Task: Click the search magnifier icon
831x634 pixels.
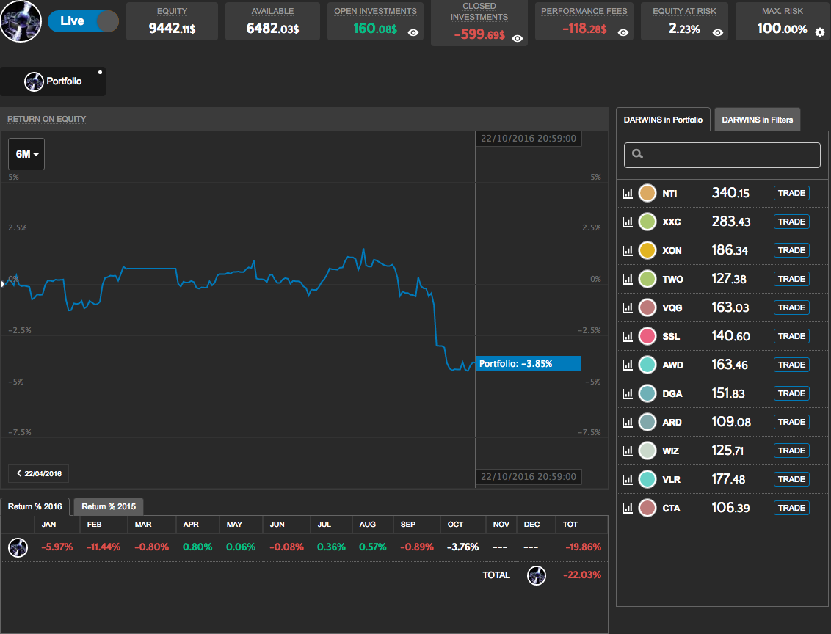Action: [x=637, y=154]
